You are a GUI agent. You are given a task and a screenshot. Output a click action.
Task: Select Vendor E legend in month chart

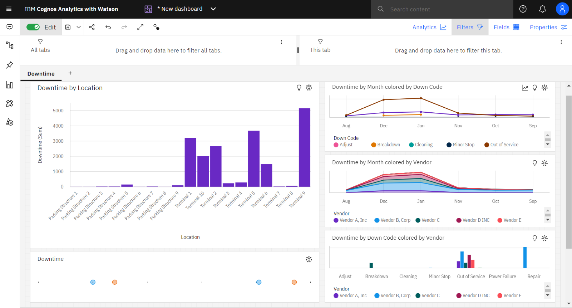[x=509, y=220]
